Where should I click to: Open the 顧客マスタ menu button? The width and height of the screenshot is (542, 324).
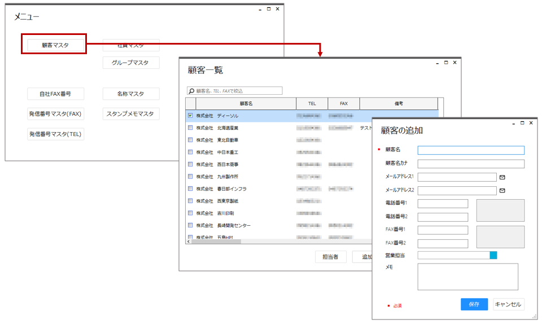(x=55, y=45)
